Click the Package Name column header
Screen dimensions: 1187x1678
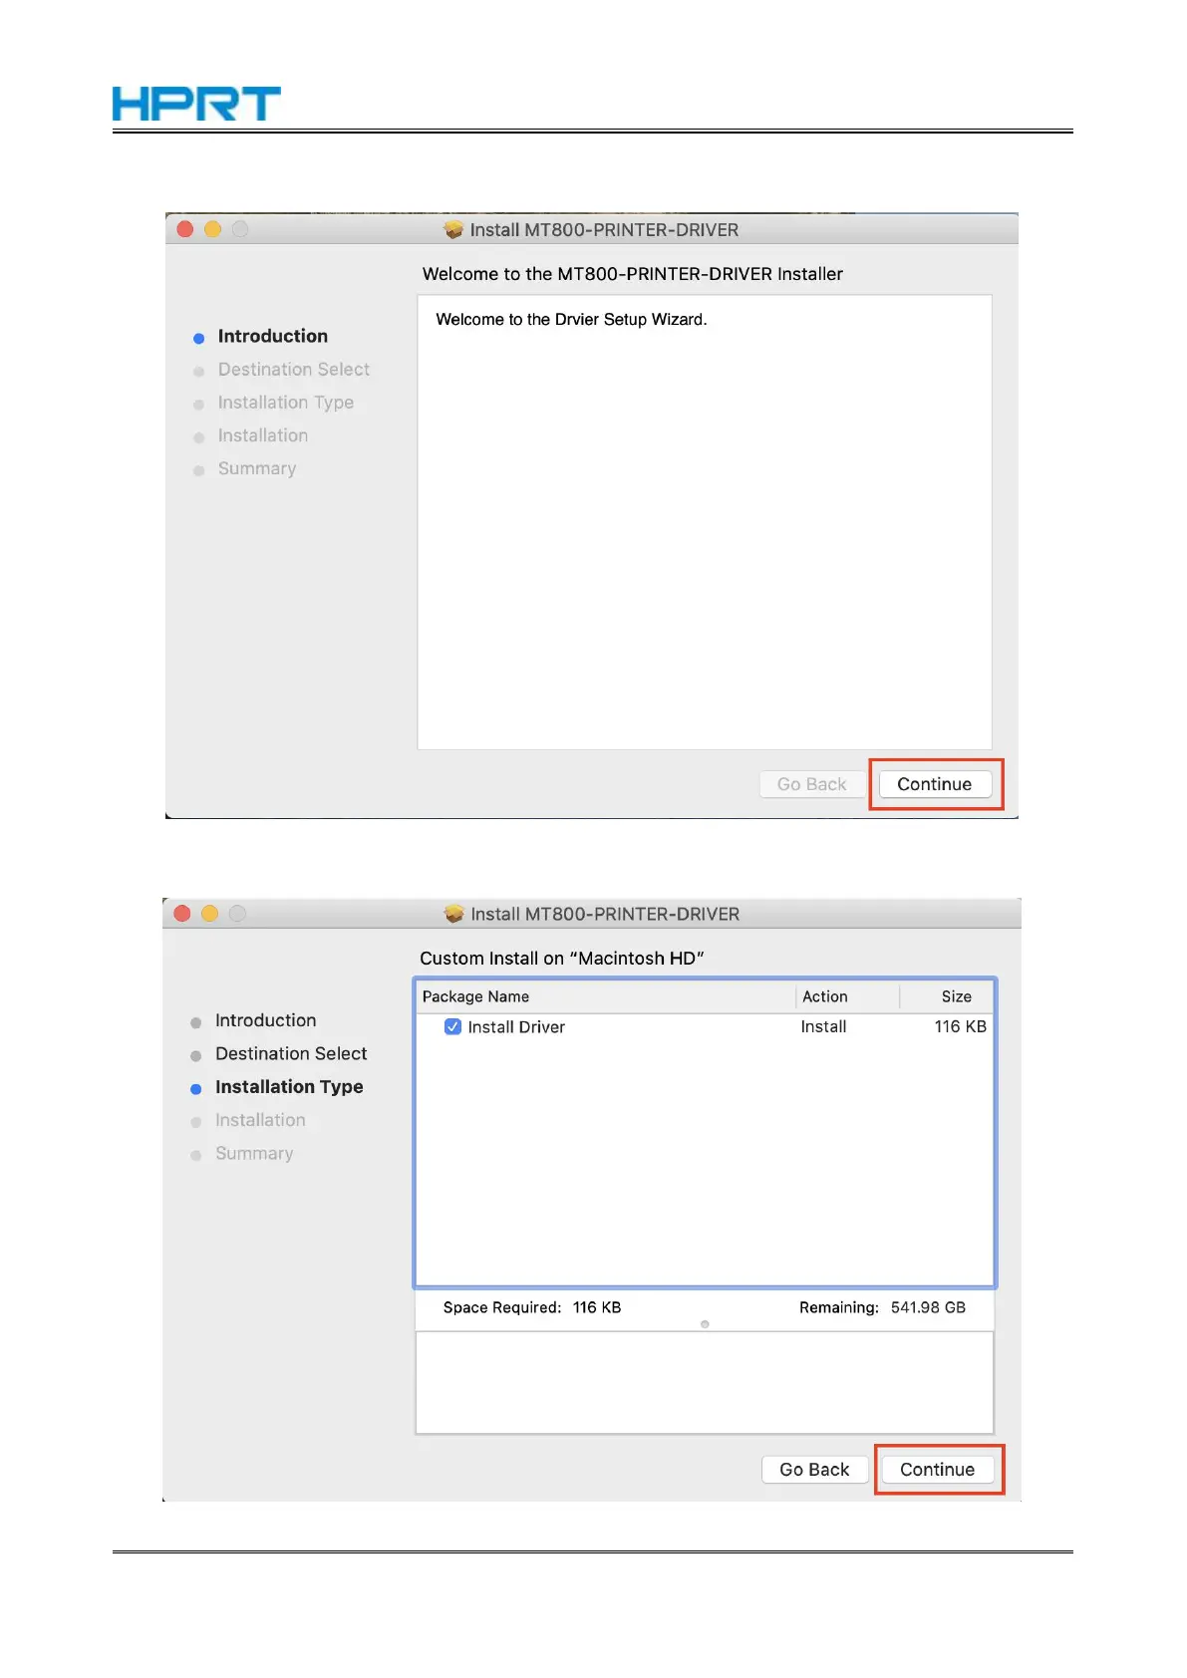click(605, 996)
